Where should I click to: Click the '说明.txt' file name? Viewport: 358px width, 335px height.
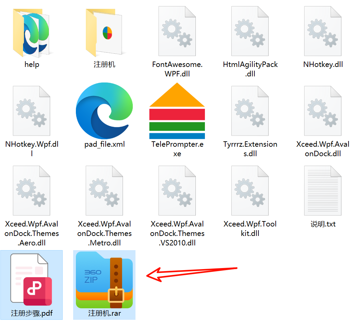pos(323,224)
